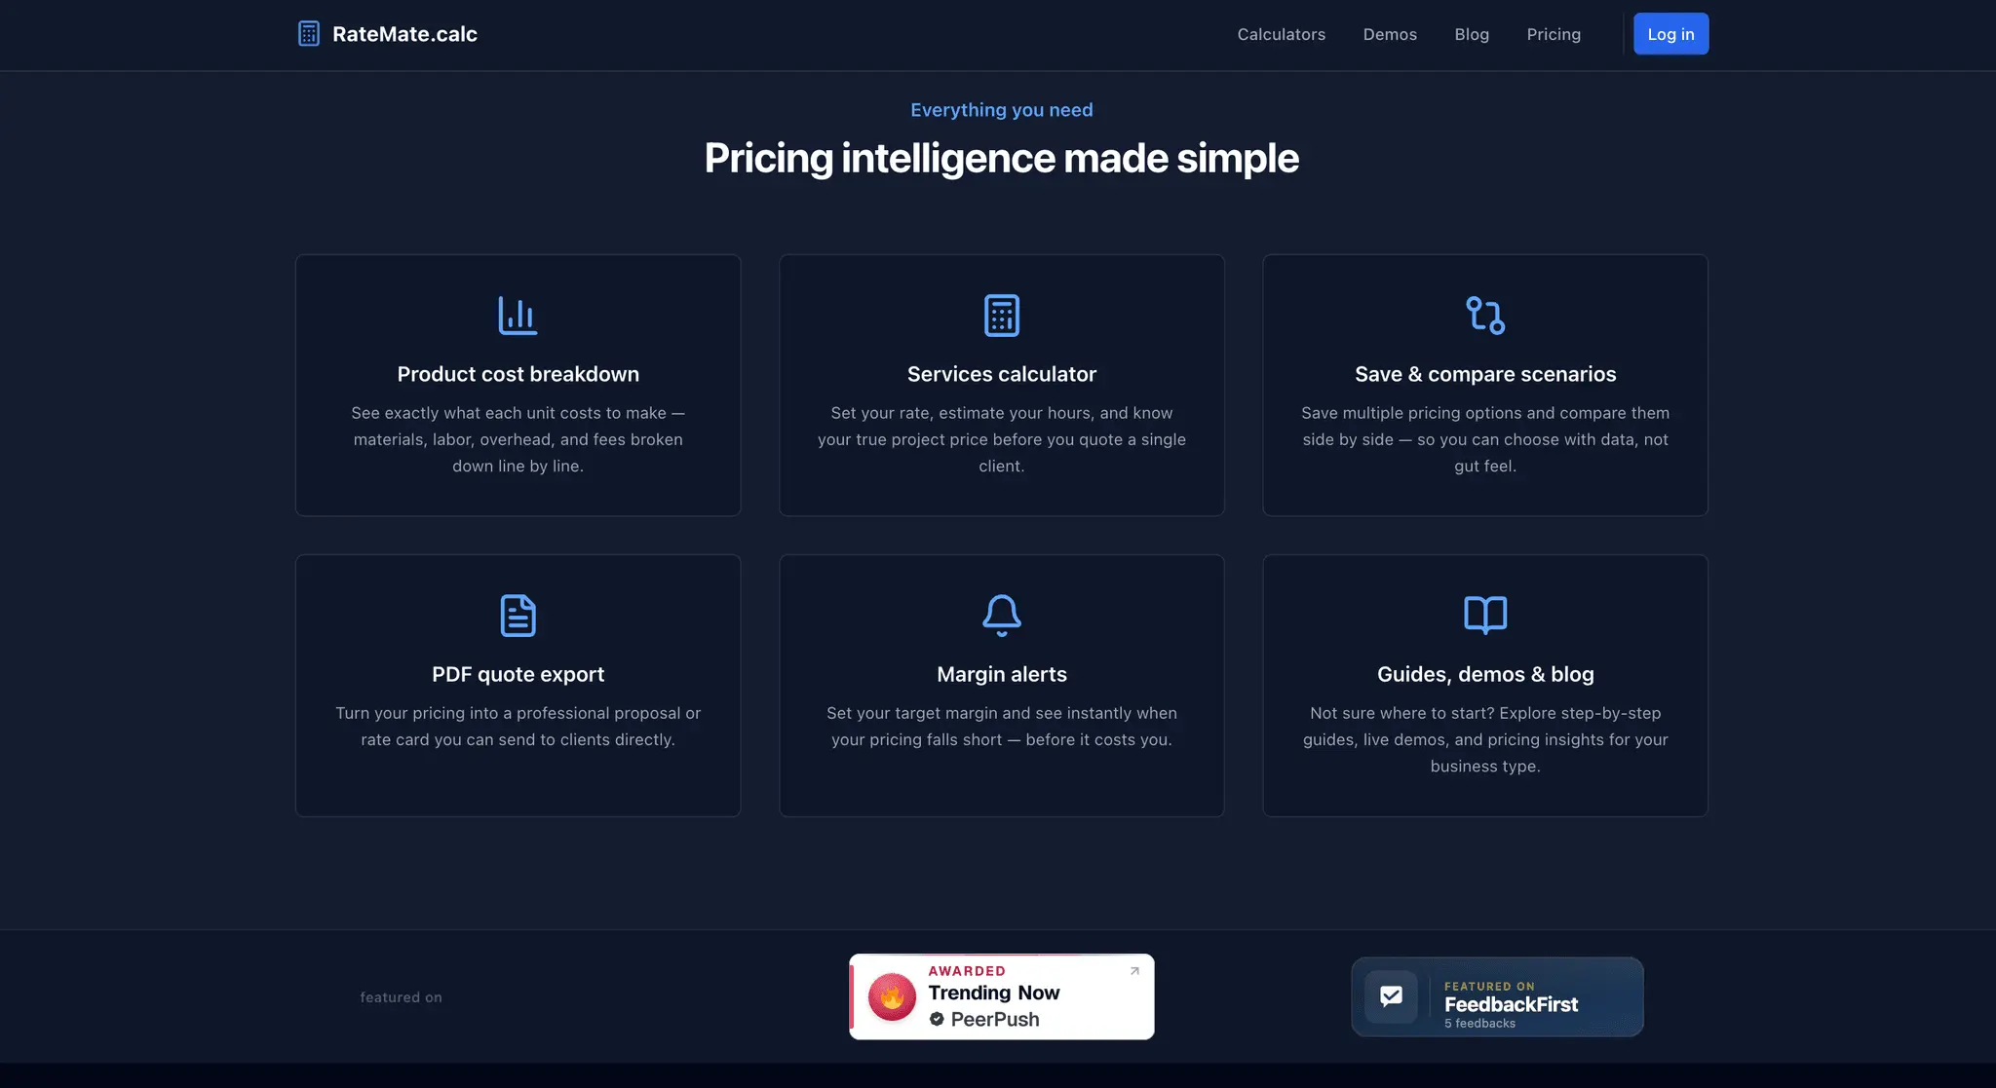Click the RateMate.calc calculator logo icon
The height and width of the screenshot is (1088, 1996).
(308, 34)
